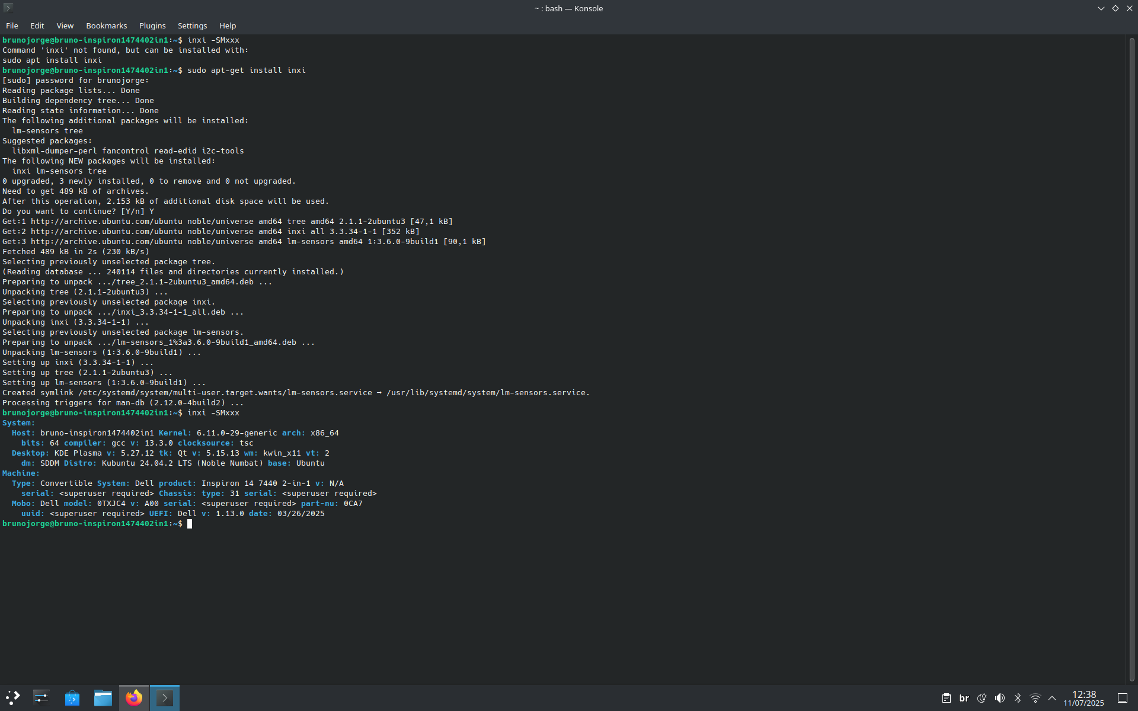Open the Bluetooth tray icon
The image size is (1138, 711).
1018,698
